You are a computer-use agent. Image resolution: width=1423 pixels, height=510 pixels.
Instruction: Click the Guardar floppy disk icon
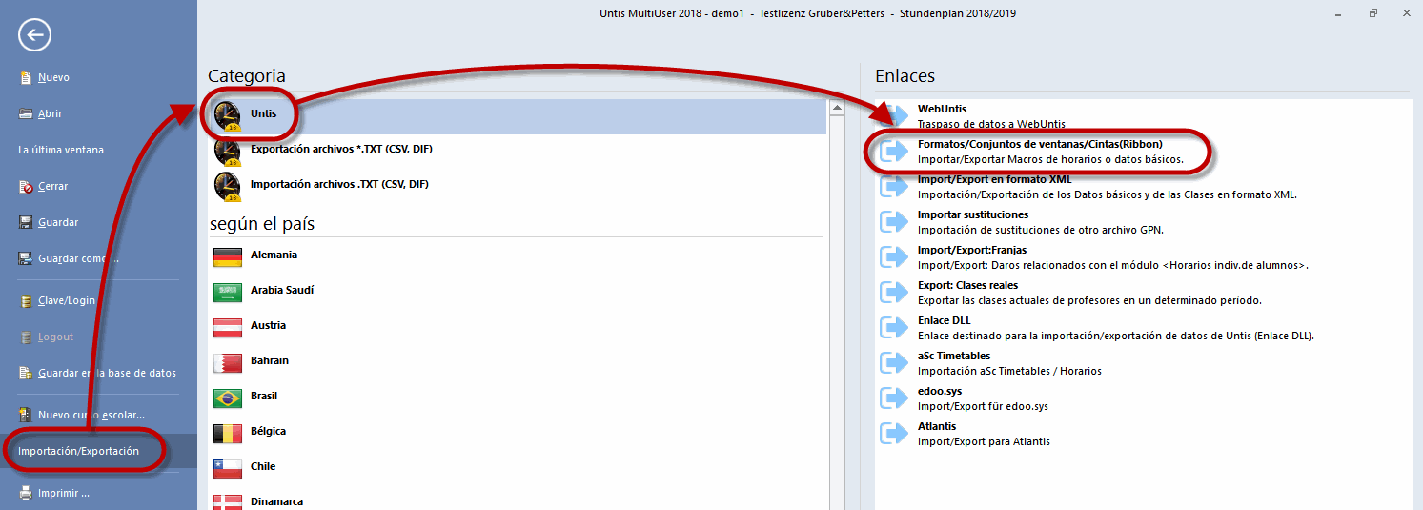(x=27, y=222)
